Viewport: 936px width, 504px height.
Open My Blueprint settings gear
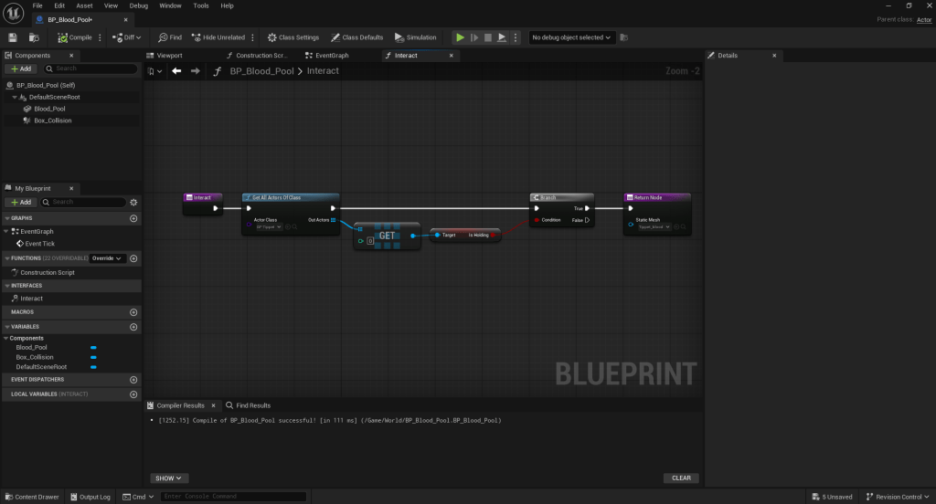133,202
